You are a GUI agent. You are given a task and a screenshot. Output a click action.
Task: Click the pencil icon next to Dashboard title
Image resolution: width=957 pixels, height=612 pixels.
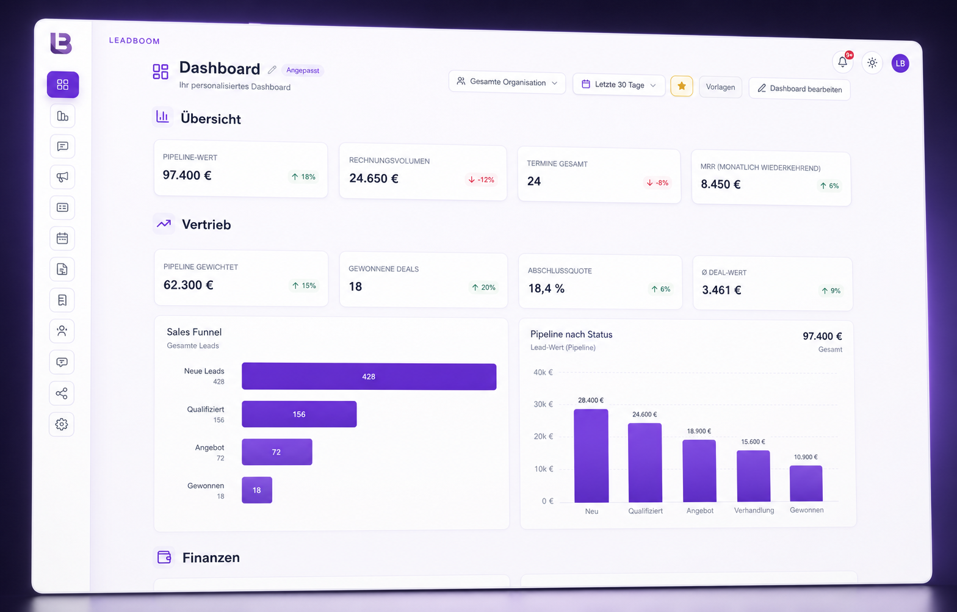pyautogui.click(x=272, y=70)
